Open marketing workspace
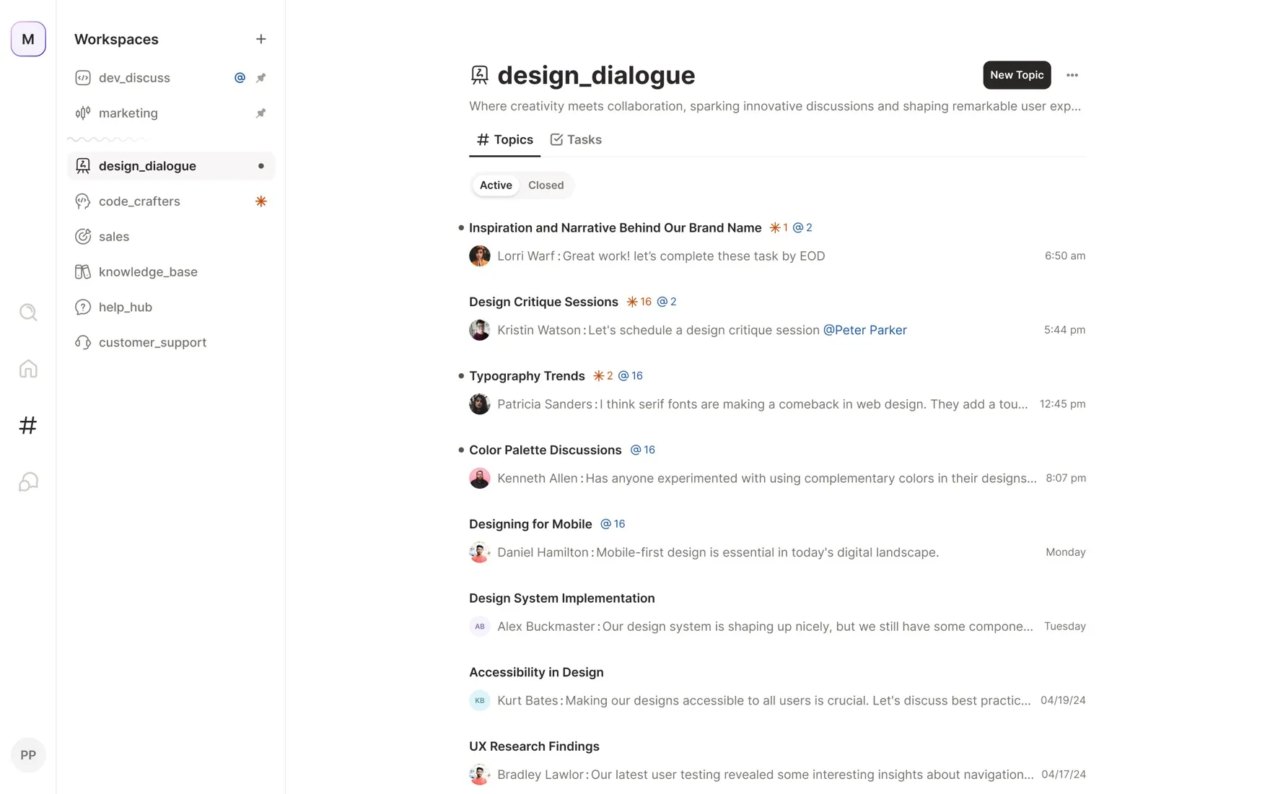This screenshot has height=794, width=1270. point(171,113)
